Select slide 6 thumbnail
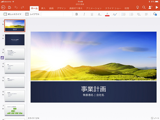 15,96
